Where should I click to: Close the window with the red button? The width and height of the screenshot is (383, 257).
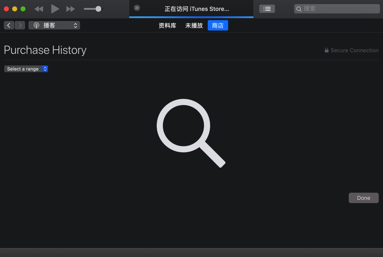point(7,9)
